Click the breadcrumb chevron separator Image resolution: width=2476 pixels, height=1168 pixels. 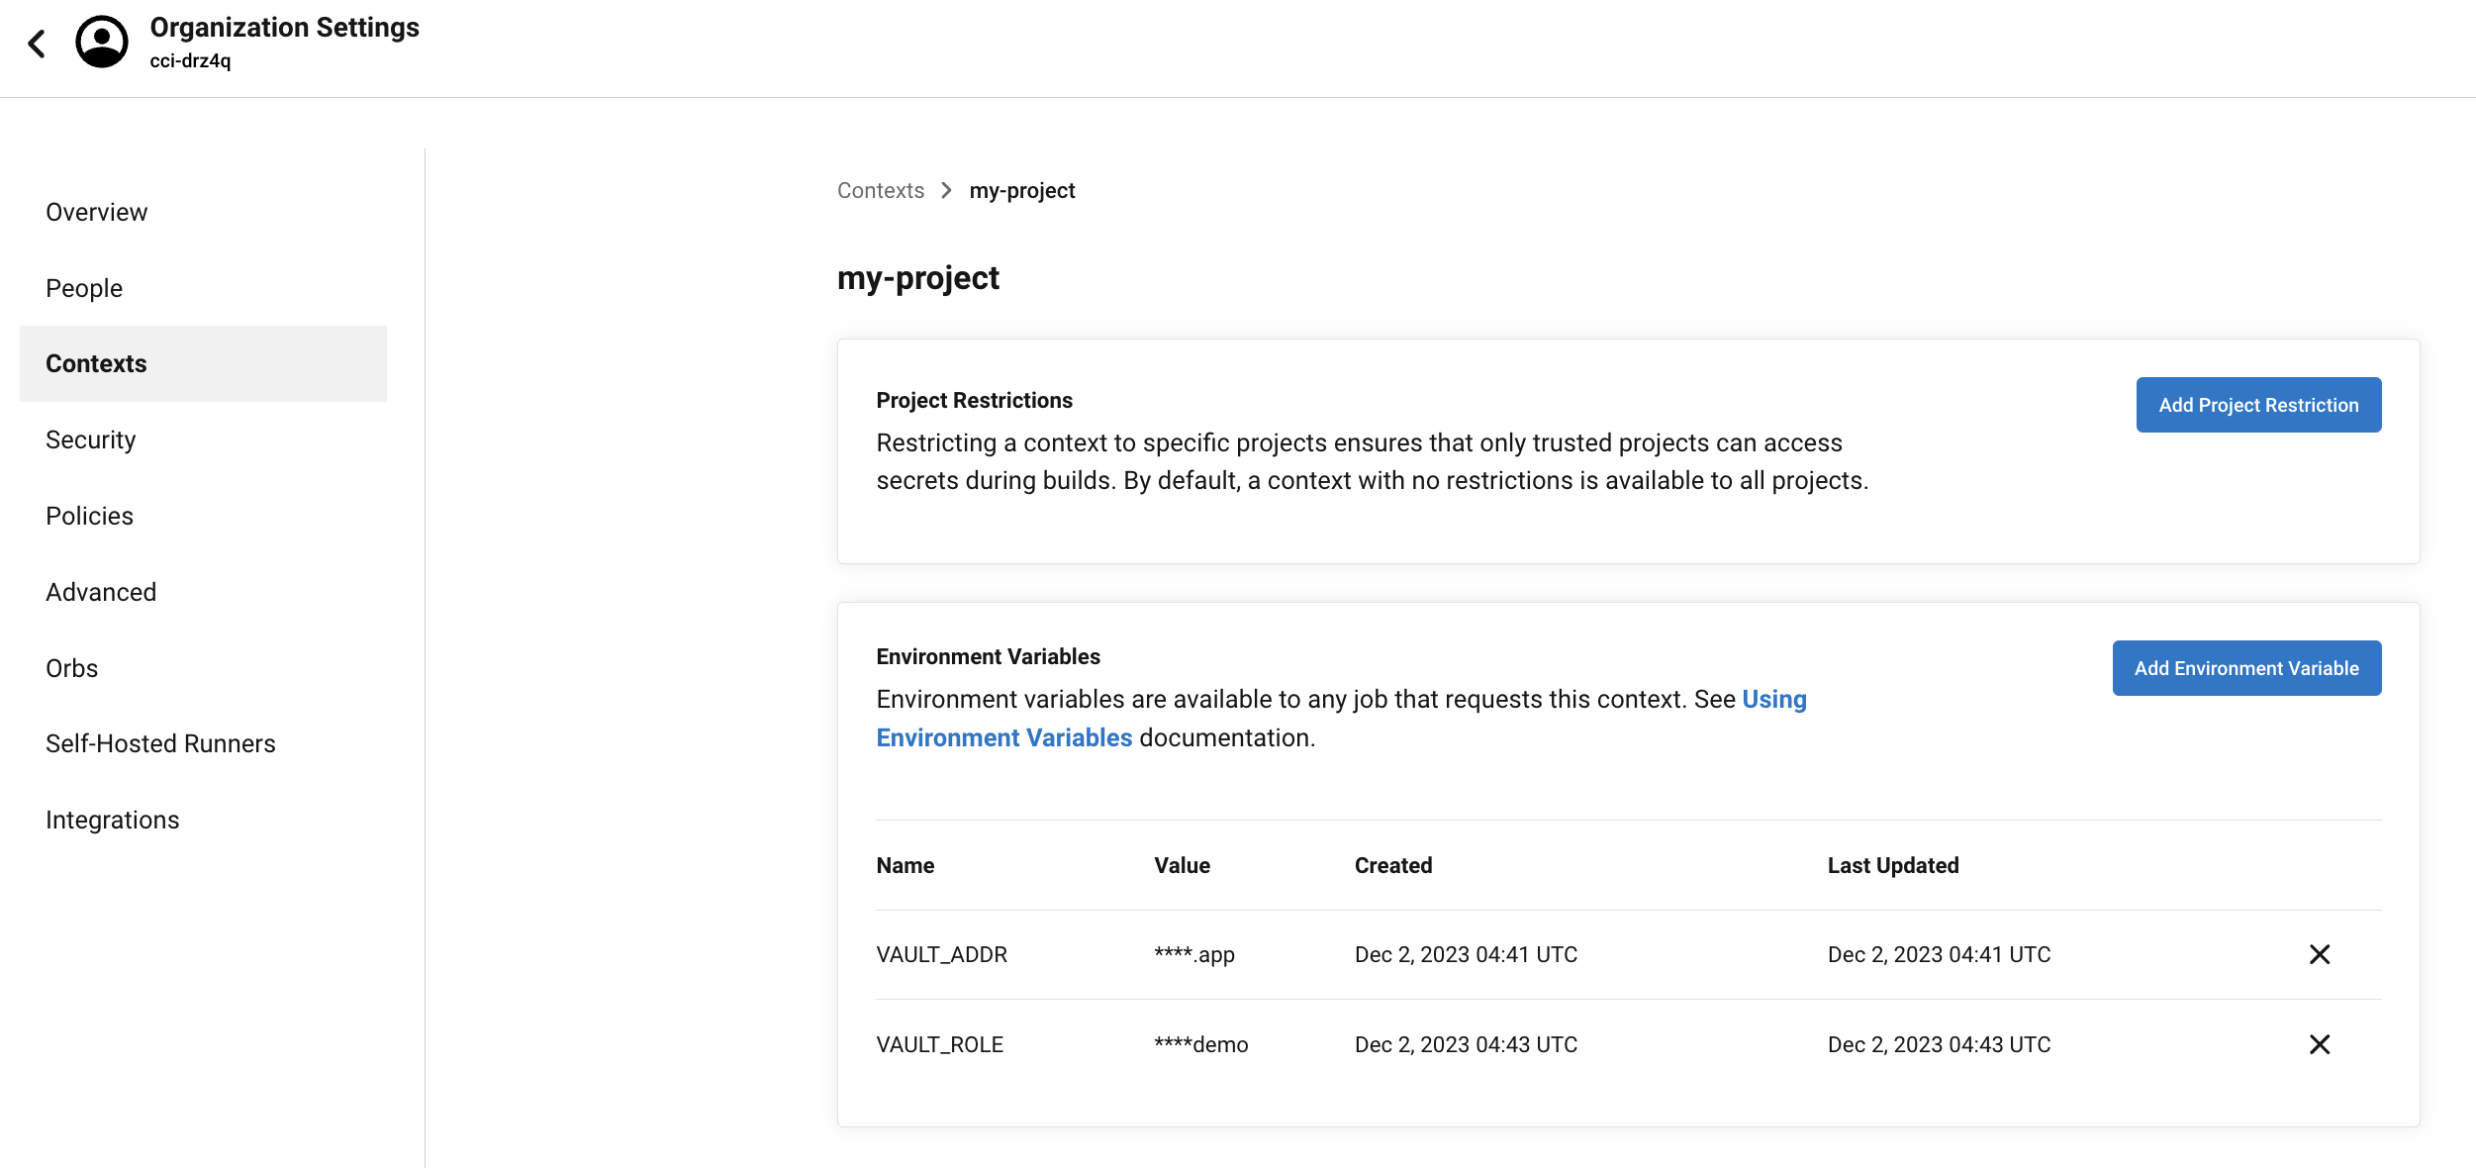coord(946,190)
